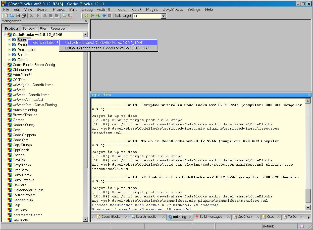The width and height of the screenshot is (313, 230).
Task: Collapse the CodeBlocks wx2.8.12_9246 project node
Action: [x=5, y=35]
